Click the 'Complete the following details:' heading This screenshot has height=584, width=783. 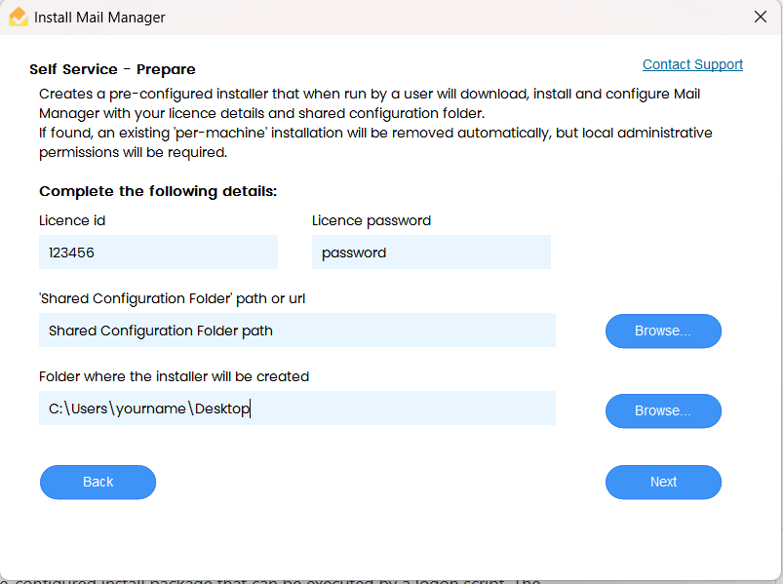coord(158,191)
